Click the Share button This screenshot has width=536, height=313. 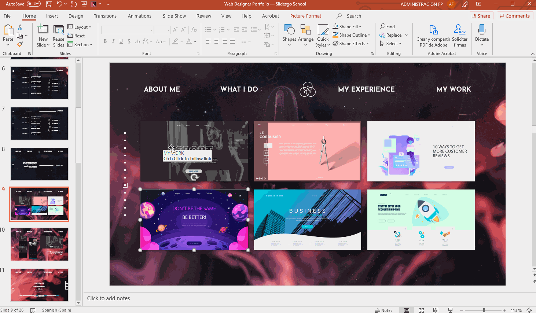click(481, 16)
